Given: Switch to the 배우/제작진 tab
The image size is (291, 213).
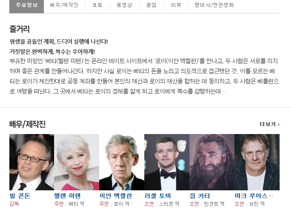Looking at the screenshot, I should pos(64,5).
